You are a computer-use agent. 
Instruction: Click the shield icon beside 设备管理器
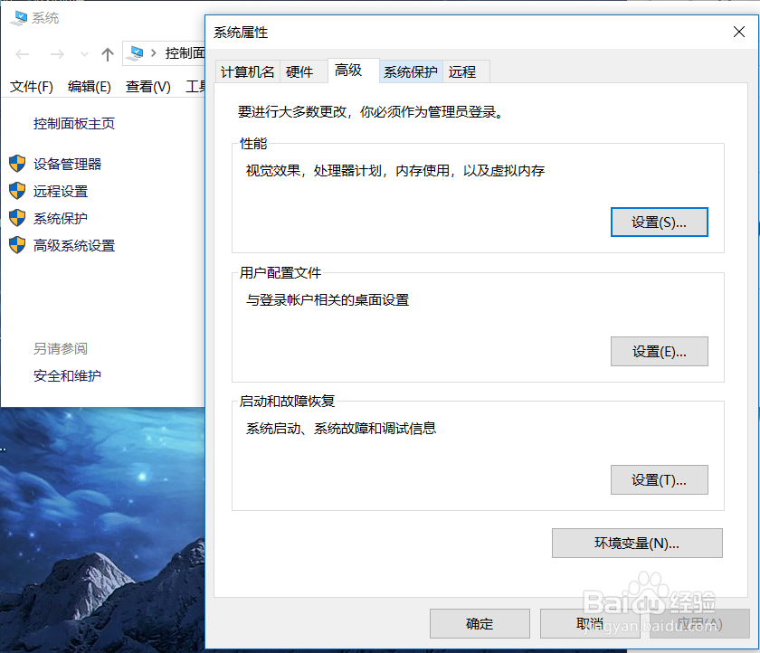16,165
